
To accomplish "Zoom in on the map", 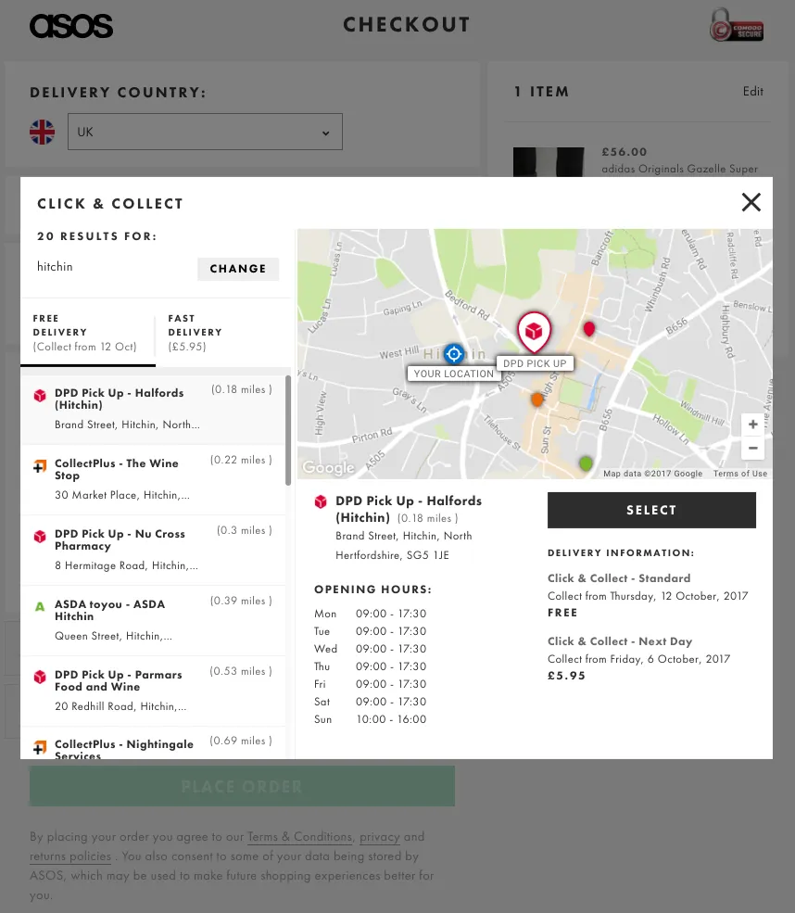I will (x=752, y=425).
